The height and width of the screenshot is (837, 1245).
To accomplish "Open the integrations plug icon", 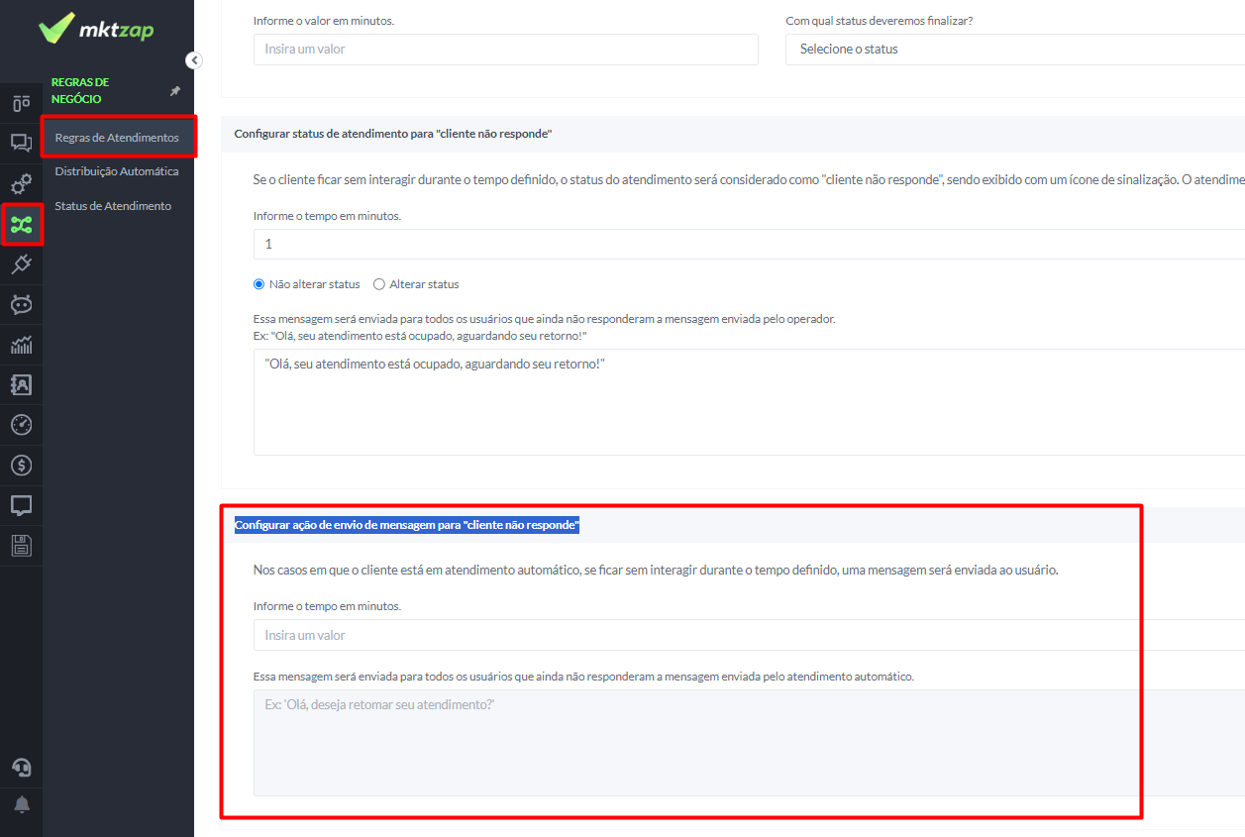I will coord(21,264).
